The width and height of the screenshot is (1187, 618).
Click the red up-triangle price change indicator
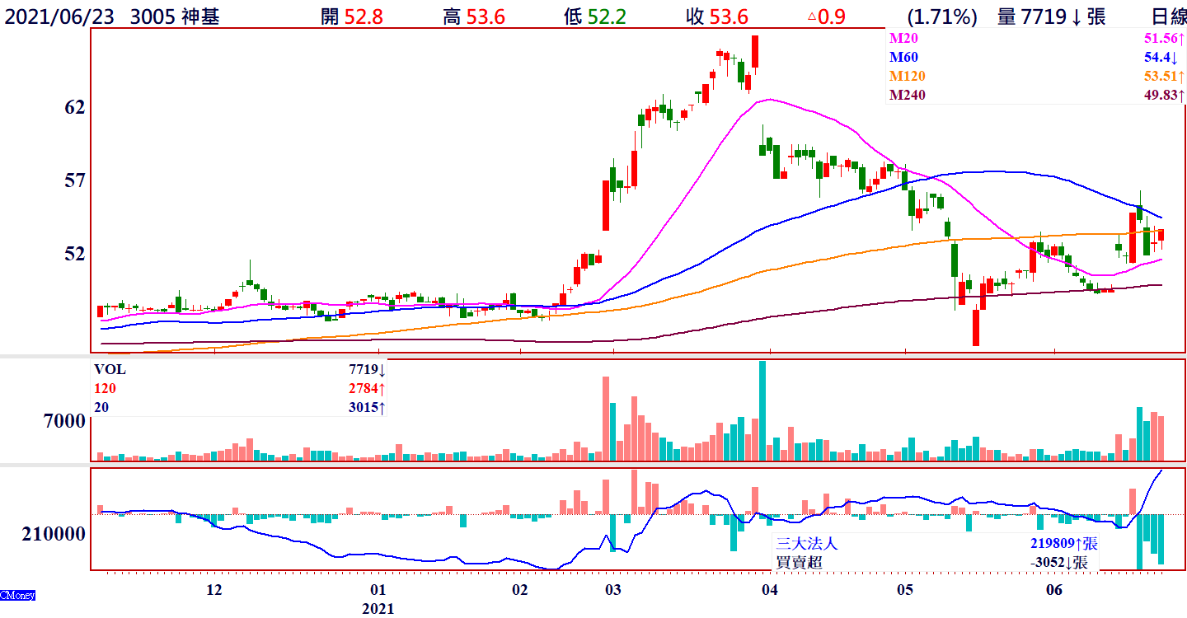pos(812,16)
